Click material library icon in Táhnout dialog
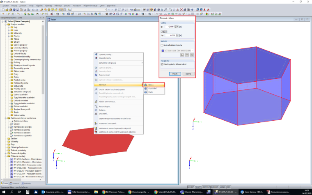Viewport: 312px width, 195px height. click(182, 55)
